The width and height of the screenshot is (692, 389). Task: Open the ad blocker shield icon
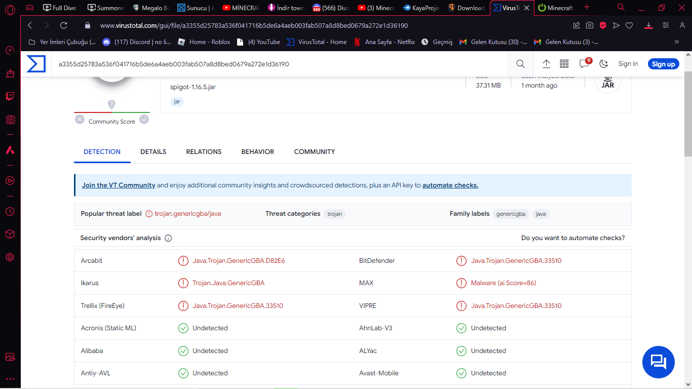[603, 25]
